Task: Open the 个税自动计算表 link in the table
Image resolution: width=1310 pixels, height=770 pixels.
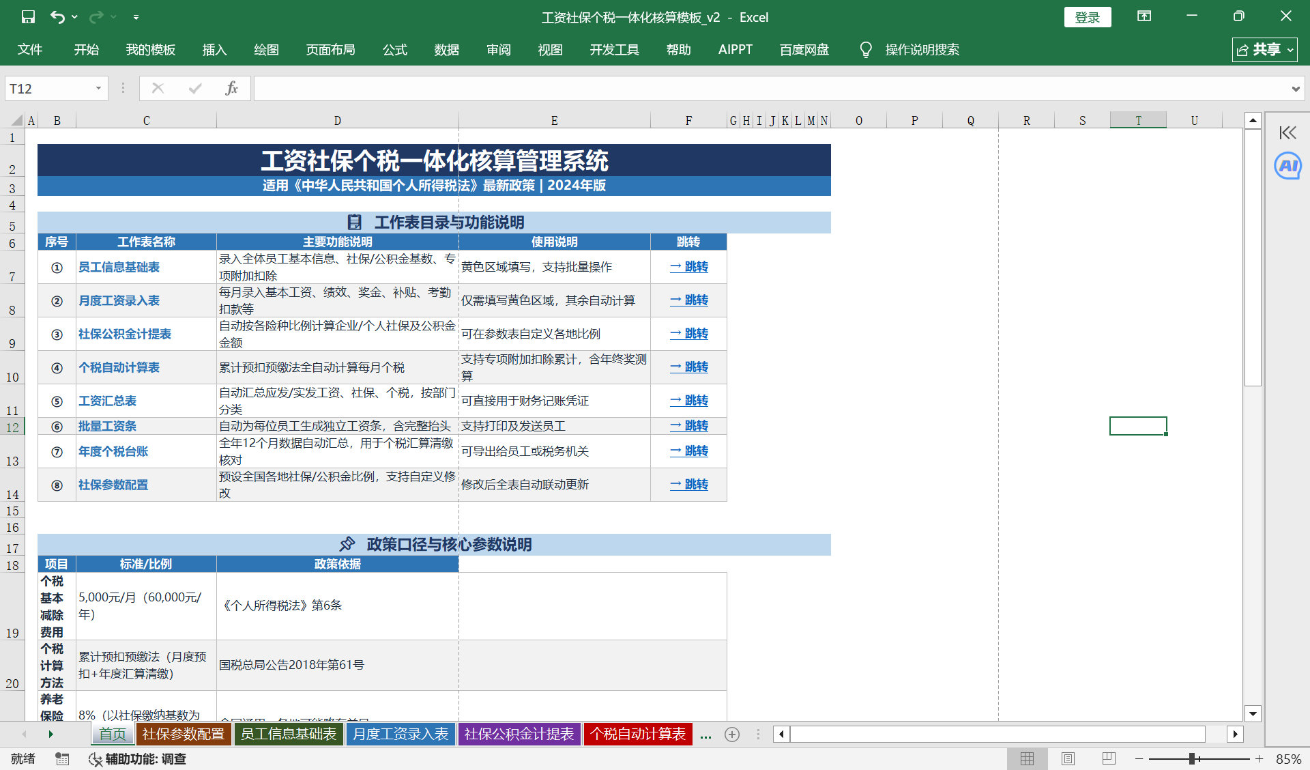Action: click(x=119, y=367)
